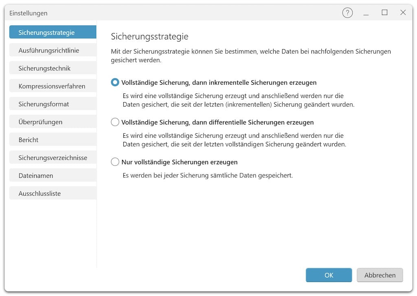The image size is (417, 296).
Task: Open the Sicherungsformat tab
Action: (53, 104)
